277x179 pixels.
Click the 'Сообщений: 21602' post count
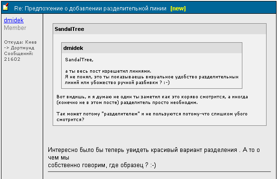[18, 56]
